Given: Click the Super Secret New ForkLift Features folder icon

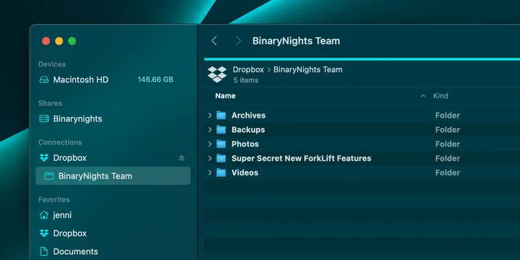Looking at the screenshot, I should coord(221,158).
